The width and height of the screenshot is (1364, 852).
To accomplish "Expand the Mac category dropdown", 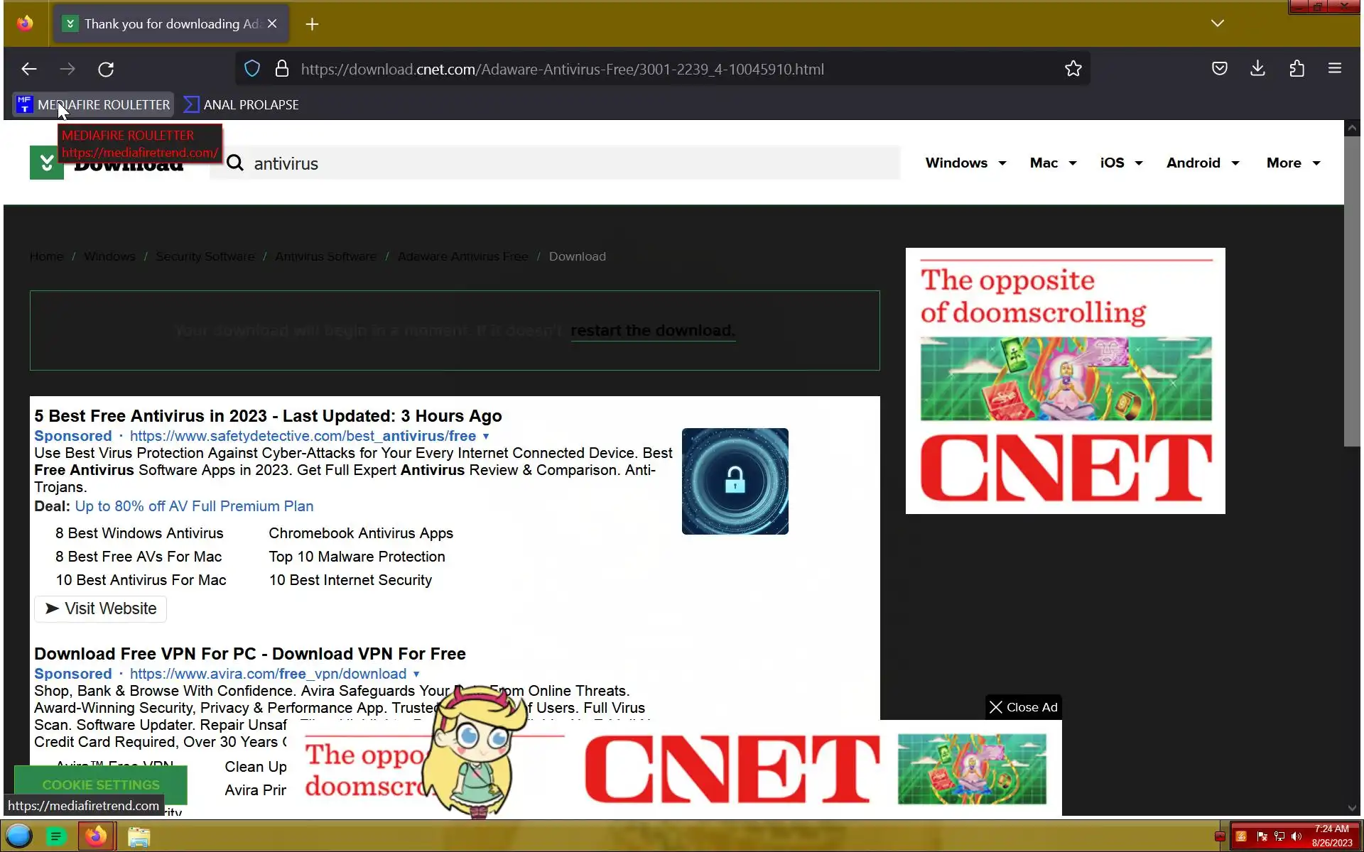I will pyautogui.click(x=1053, y=163).
